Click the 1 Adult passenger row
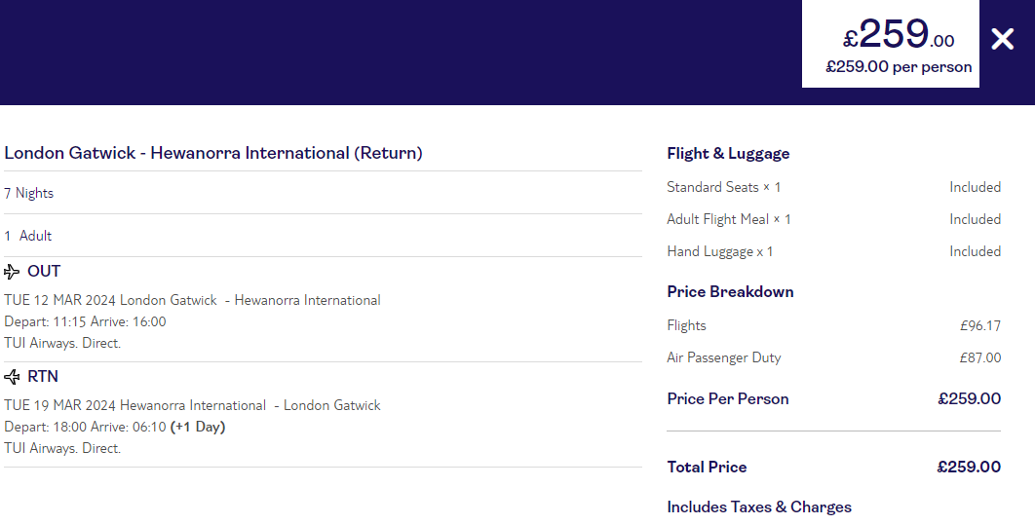1035x525 pixels. click(x=323, y=236)
